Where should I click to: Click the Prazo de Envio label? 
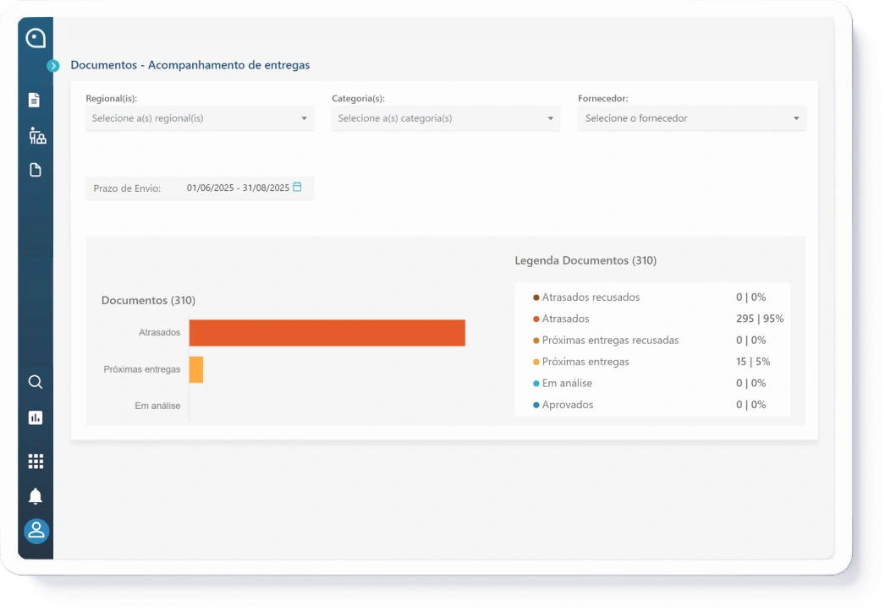click(127, 188)
